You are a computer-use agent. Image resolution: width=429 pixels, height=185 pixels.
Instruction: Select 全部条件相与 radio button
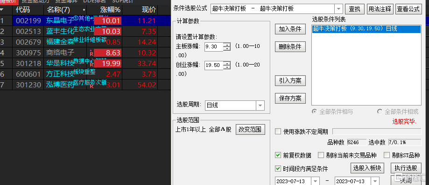click(x=315, y=112)
